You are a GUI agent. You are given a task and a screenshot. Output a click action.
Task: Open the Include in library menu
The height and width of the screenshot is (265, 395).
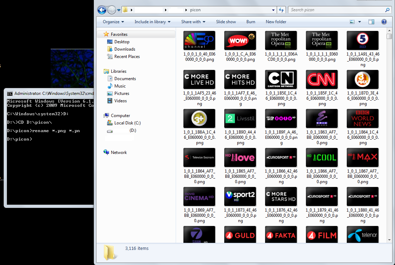point(152,22)
